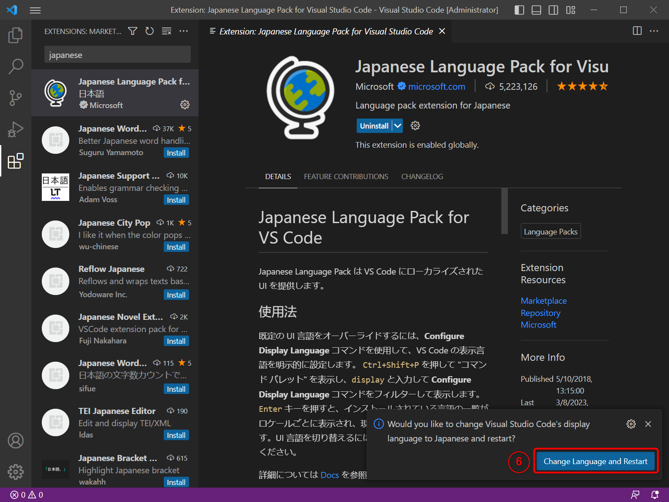Open the Accounts menu icon
669x502 pixels.
(16, 441)
